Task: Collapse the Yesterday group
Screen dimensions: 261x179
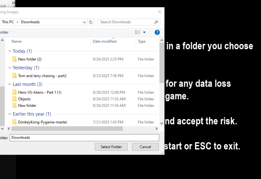Action: pyautogui.click(x=10, y=68)
